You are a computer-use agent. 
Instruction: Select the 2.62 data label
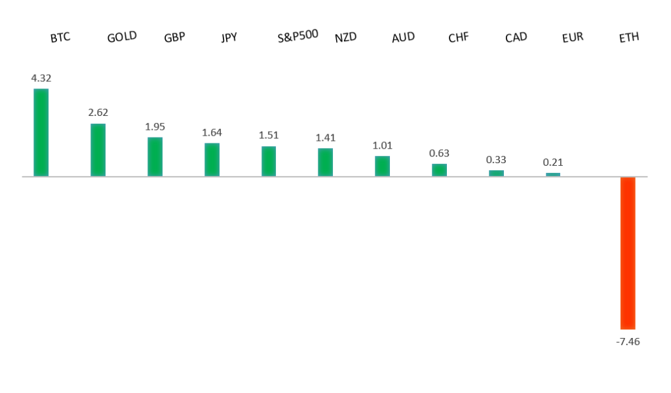tap(98, 113)
